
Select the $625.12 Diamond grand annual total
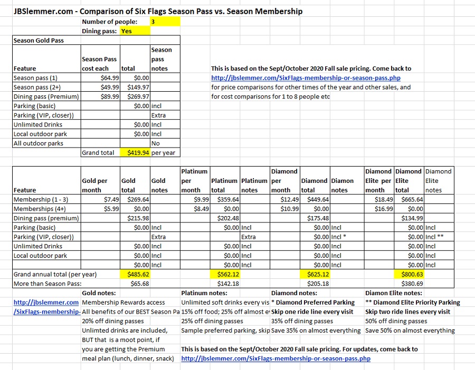pyautogui.click(x=315, y=274)
